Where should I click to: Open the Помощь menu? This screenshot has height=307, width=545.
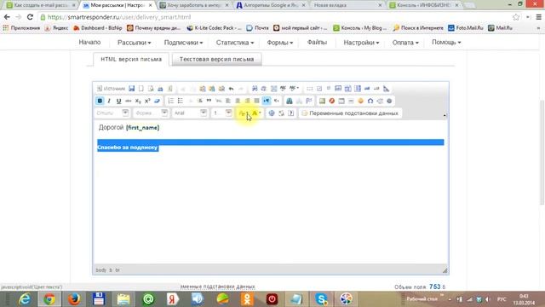446,42
